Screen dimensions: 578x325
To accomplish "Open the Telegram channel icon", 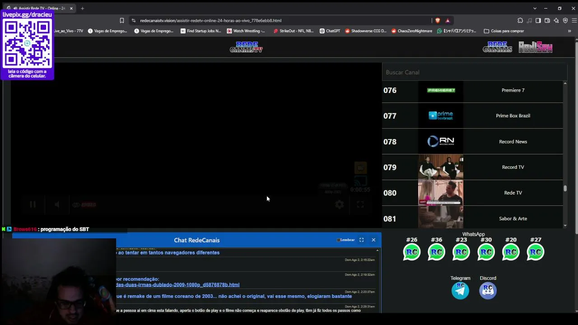I will point(460,290).
